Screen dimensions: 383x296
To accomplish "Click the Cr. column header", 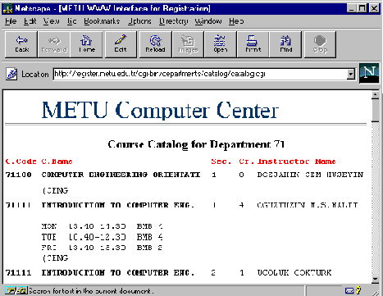I will pos(246,162).
